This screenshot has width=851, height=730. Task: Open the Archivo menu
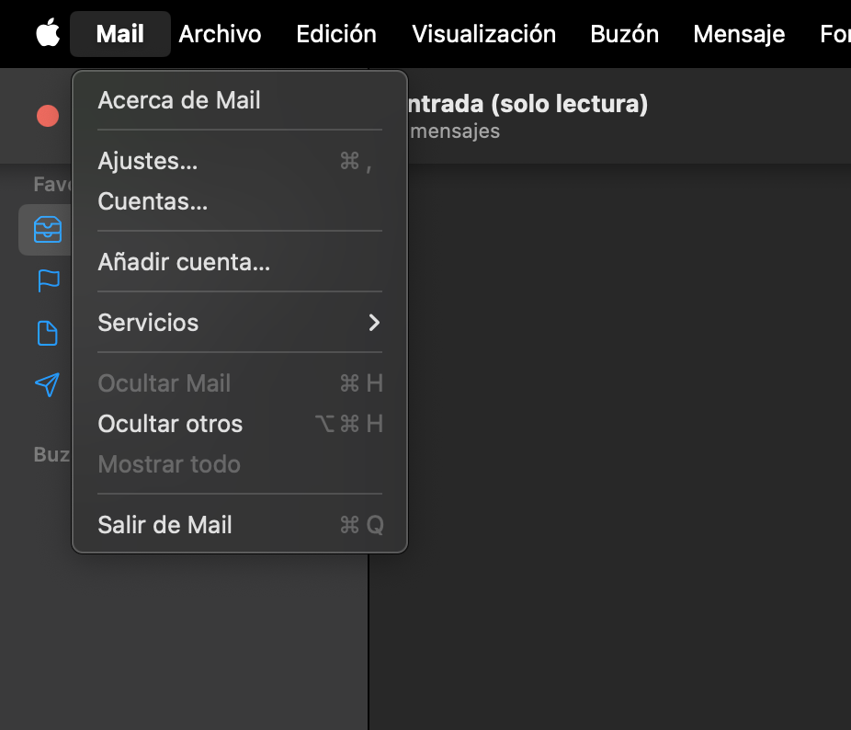[220, 34]
